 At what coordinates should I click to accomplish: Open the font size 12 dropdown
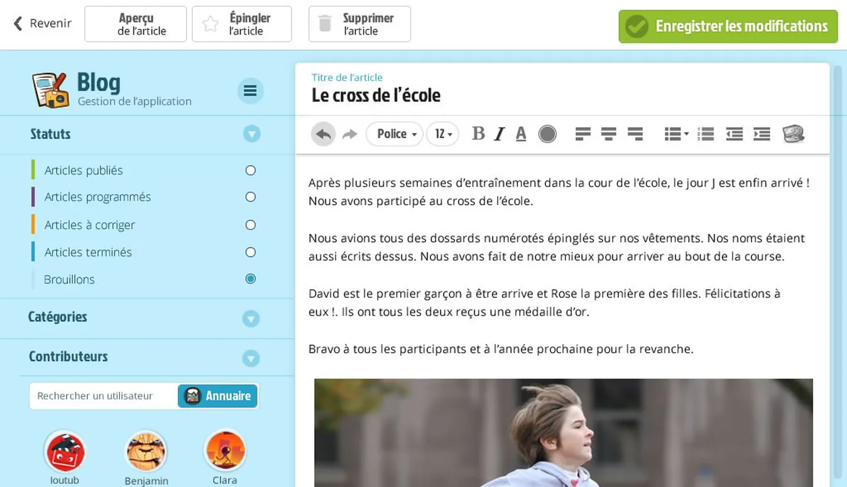click(x=442, y=134)
